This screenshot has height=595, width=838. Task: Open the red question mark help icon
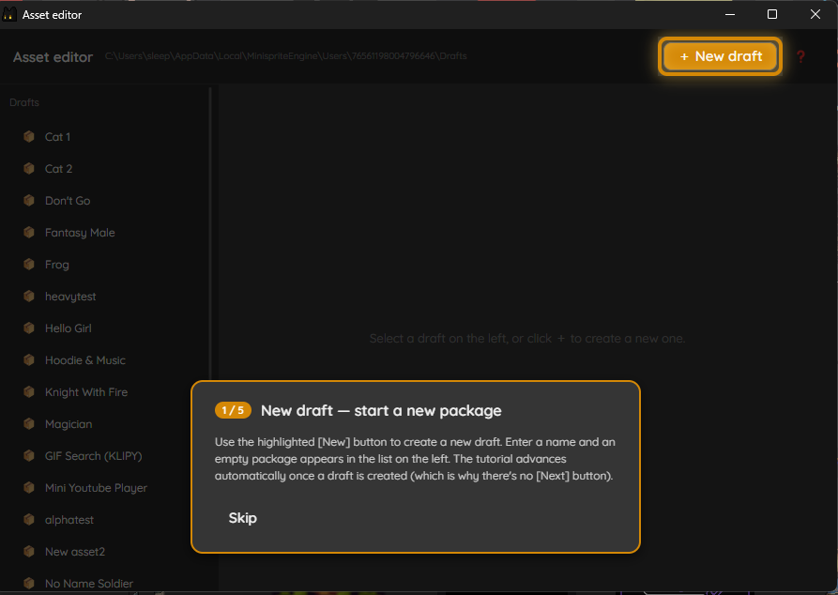pyautogui.click(x=800, y=56)
